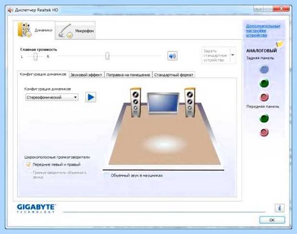Click the pink front panel jack
The image size is (297, 234).
[x=264, y=132]
